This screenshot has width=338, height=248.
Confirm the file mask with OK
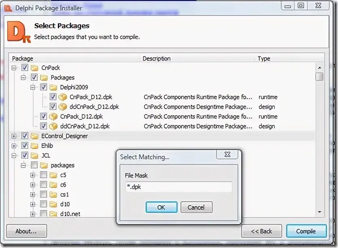click(x=161, y=207)
